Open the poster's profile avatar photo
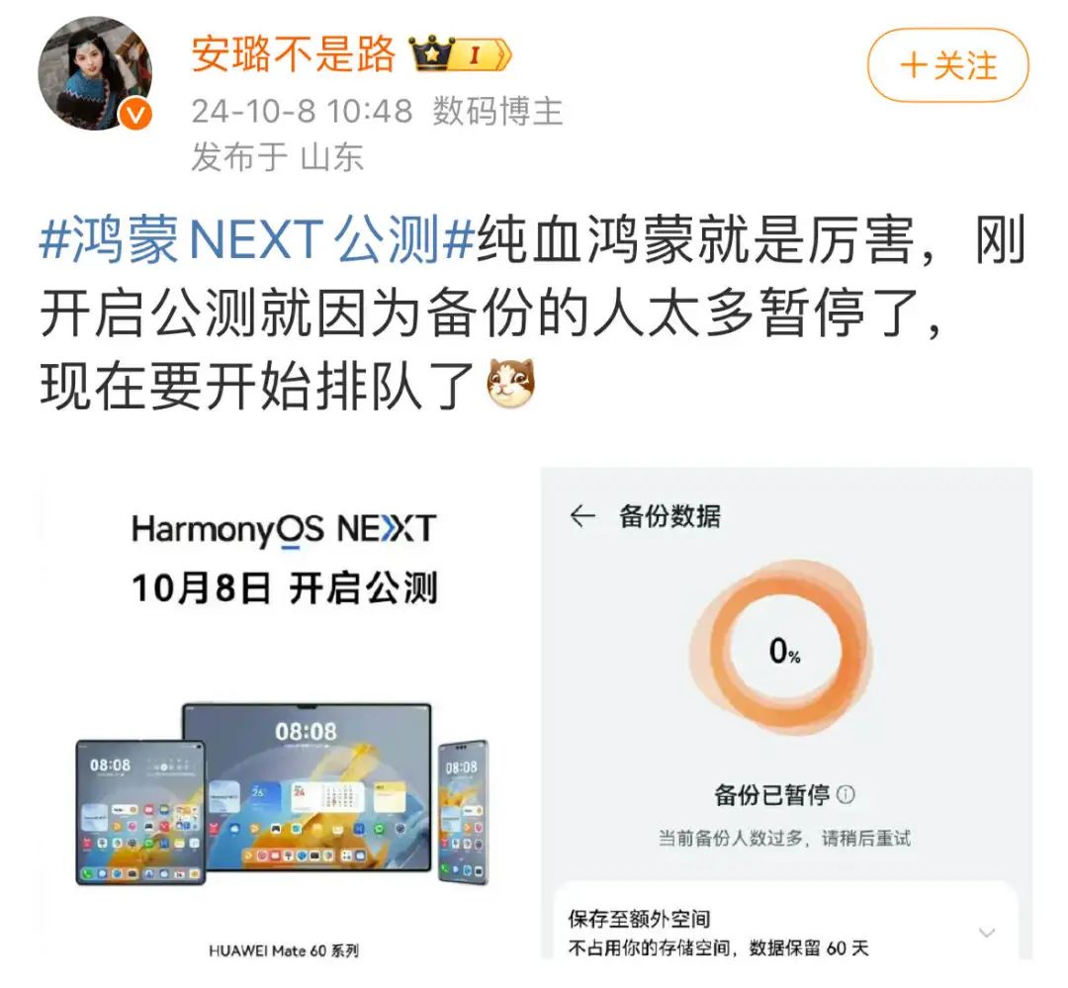Viewport: 1068px width, 988px height. coord(95,73)
